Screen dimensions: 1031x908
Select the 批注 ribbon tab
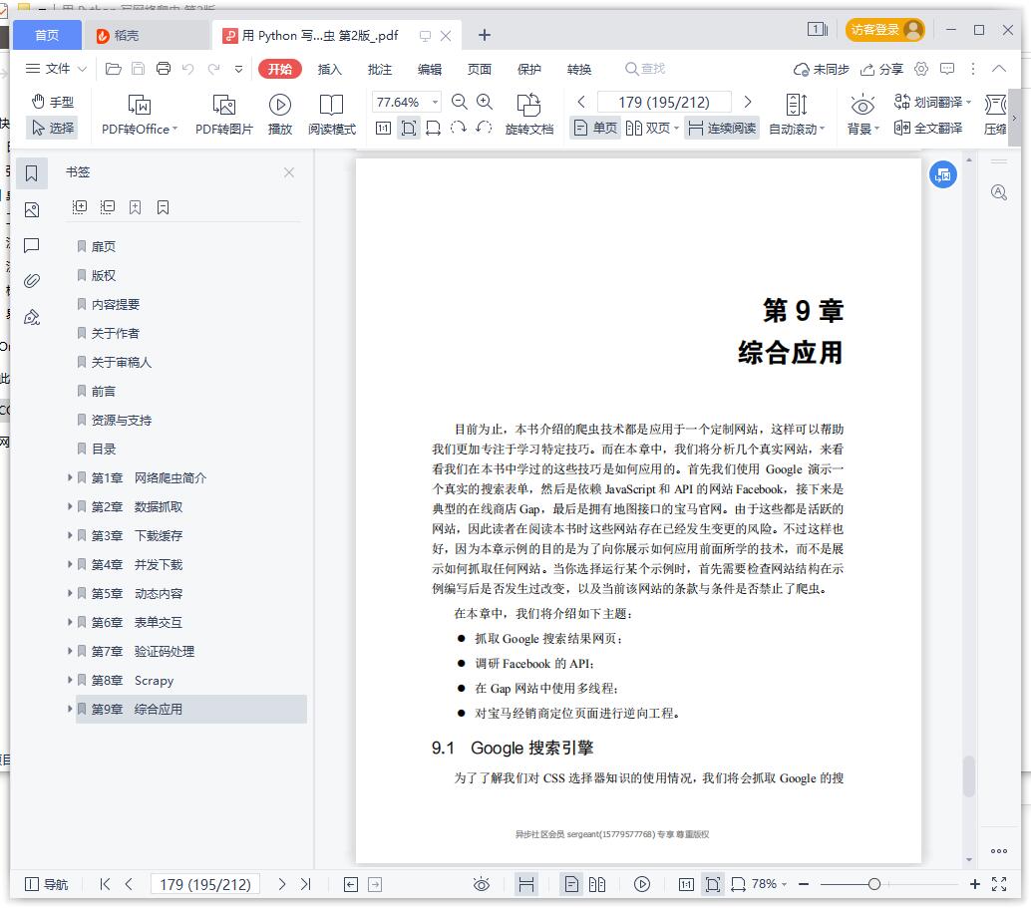379,69
